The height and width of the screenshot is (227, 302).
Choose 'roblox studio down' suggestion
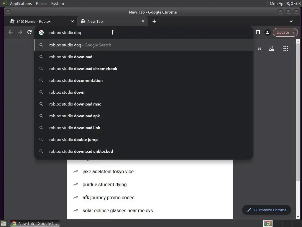pyautogui.click(x=144, y=92)
